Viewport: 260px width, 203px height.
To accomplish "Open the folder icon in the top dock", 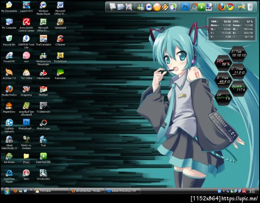I will 121,7.
